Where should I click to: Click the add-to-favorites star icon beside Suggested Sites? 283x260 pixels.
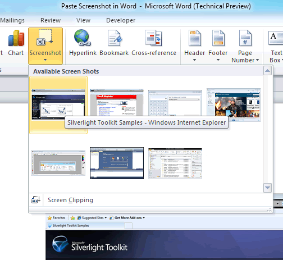tap(72, 218)
